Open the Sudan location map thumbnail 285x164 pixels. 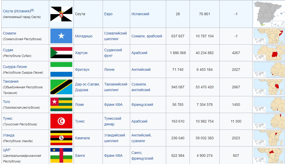coord(269,53)
